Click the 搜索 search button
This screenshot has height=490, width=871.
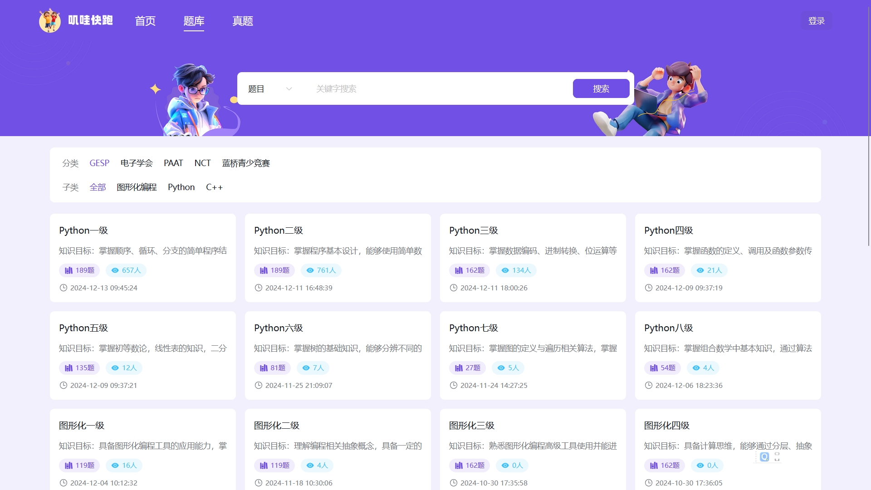coord(601,88)
